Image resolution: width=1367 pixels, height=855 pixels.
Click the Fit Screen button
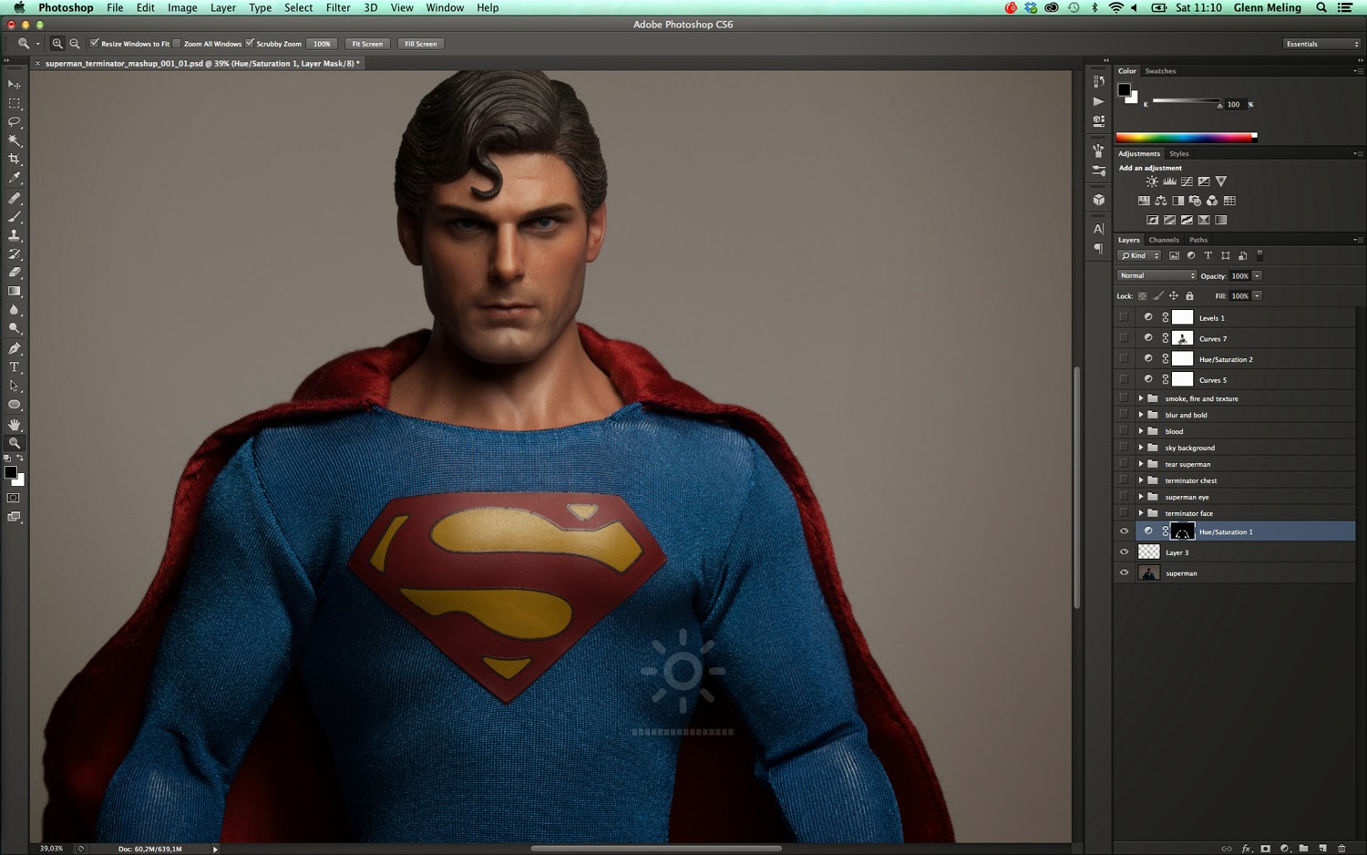(367, 44)
